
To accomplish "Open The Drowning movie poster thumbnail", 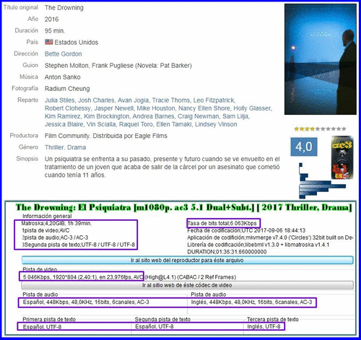I will coord(321,59).
